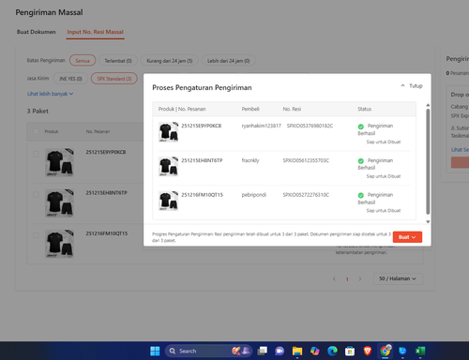Click the dialog scrollbar up arrow
Viewport: 469px width, 360px height.
[x=428, y=105]
